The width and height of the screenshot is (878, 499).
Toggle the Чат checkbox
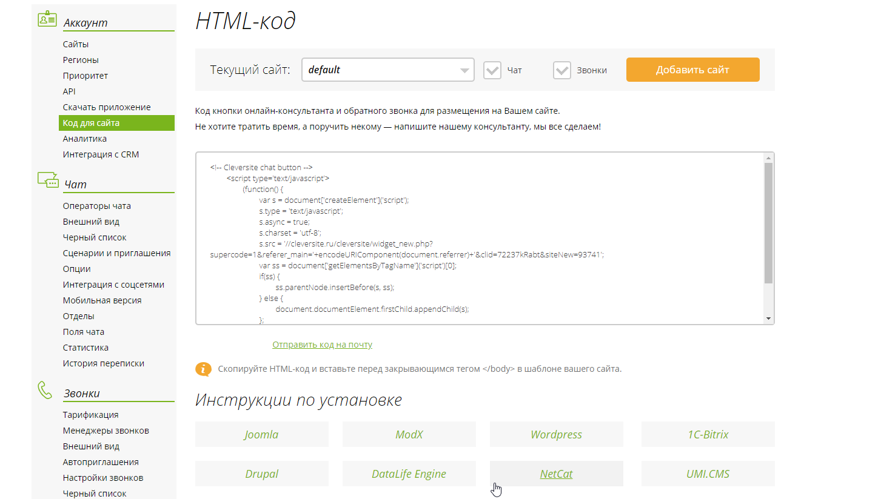tap(492, 70)
